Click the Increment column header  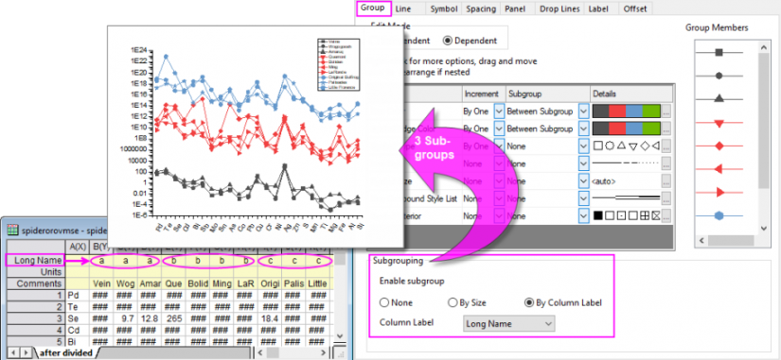[483, 94]
